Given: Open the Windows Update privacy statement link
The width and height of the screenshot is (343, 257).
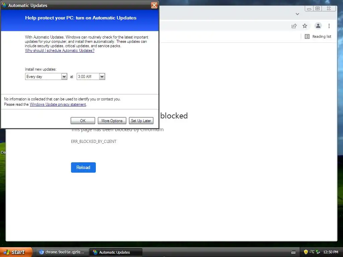Looking at the screenshot, I should 58,104.
